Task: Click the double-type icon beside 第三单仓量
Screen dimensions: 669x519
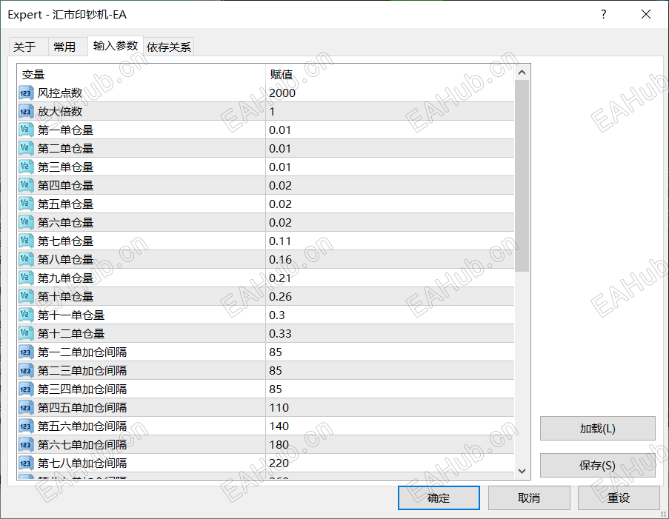Action: [x=26, y=167]
